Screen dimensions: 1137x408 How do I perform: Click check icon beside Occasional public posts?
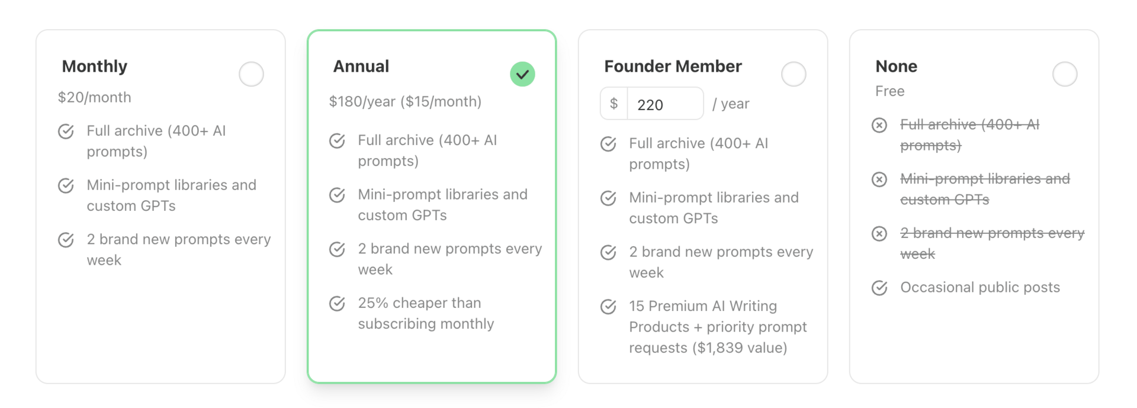pyautogui.click(x=879, y=288)
